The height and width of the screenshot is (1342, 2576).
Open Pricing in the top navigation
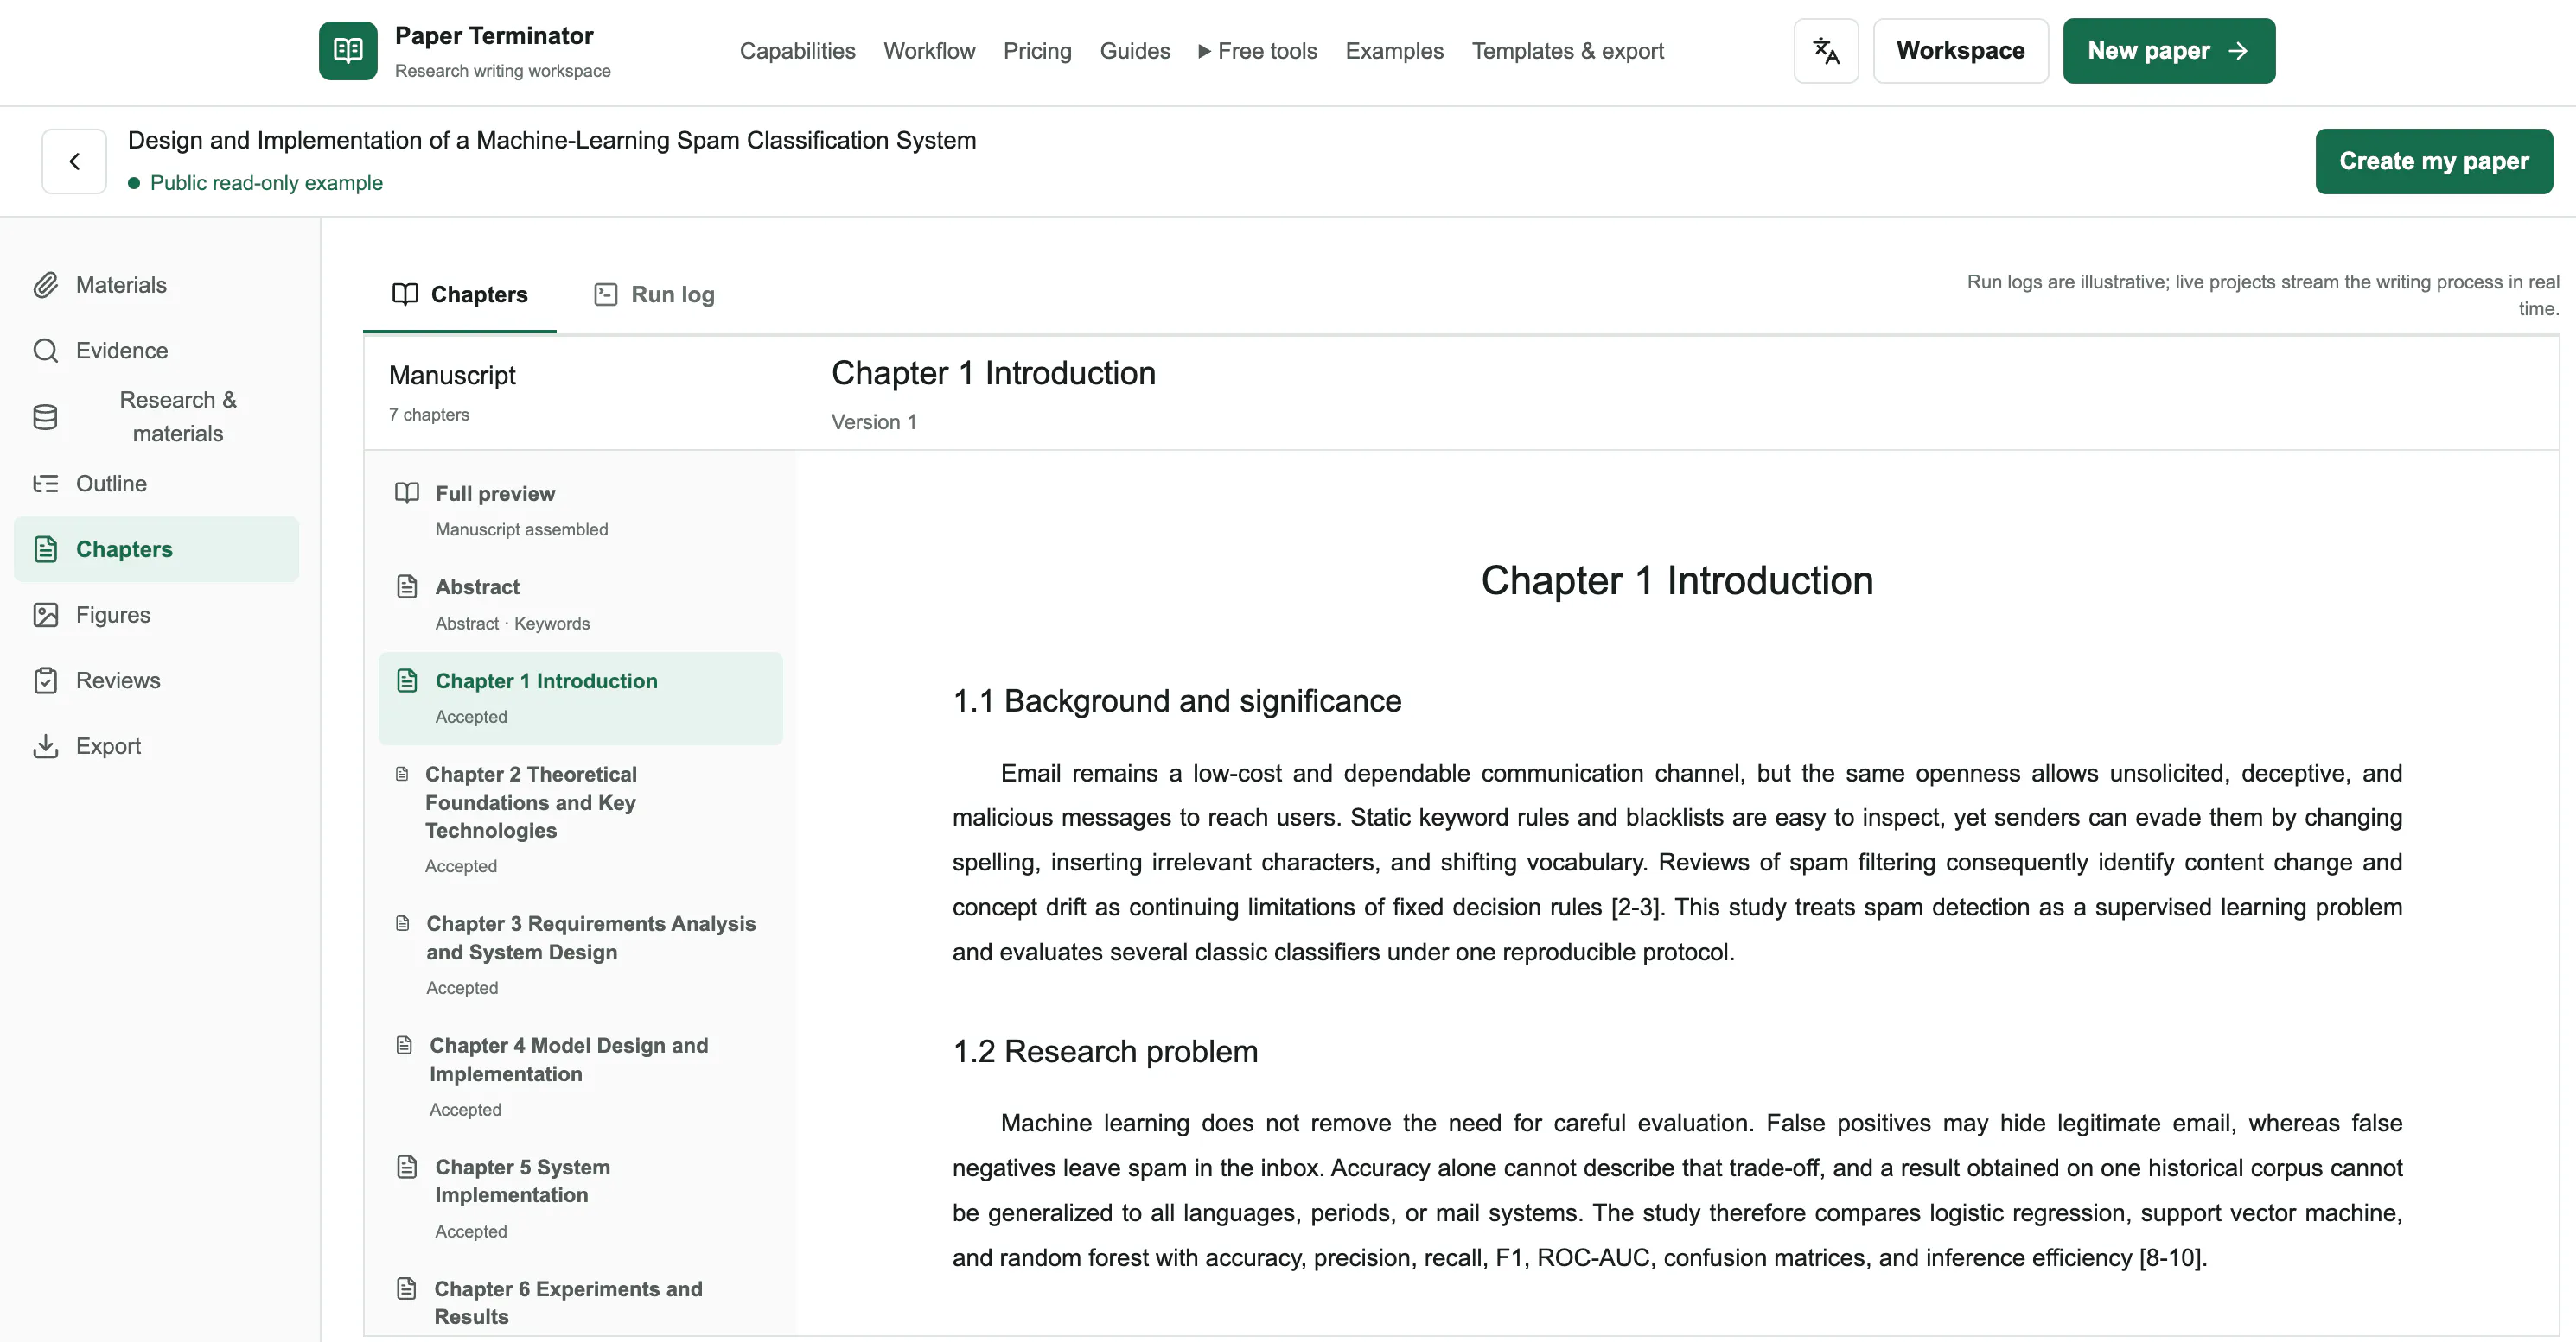(1037, 51)
